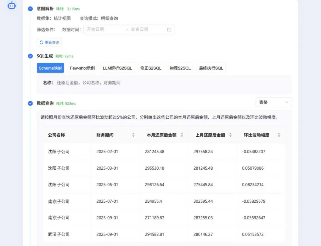Viewport: 321px width, 246px height.
Task: Open the 表格 display type dropdown
Action: (x=273, y=102)
